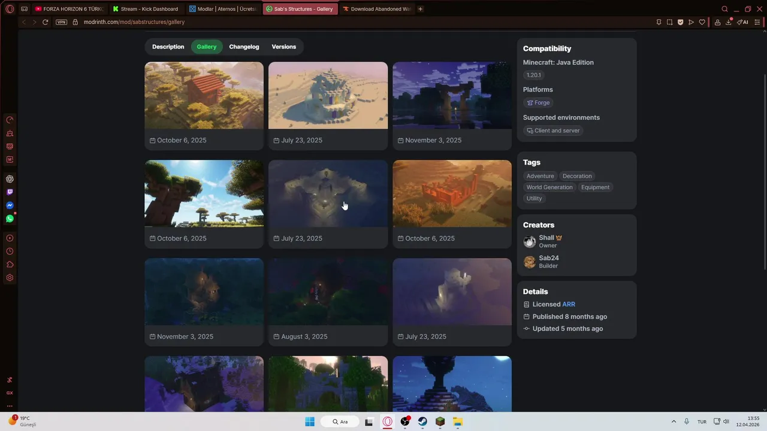Open the Opera AI assistant button
Viewport: 767px width, 431px height.
click(743, 22)
